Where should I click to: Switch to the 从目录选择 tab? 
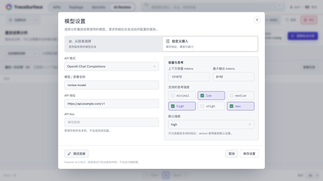point(113,44)
